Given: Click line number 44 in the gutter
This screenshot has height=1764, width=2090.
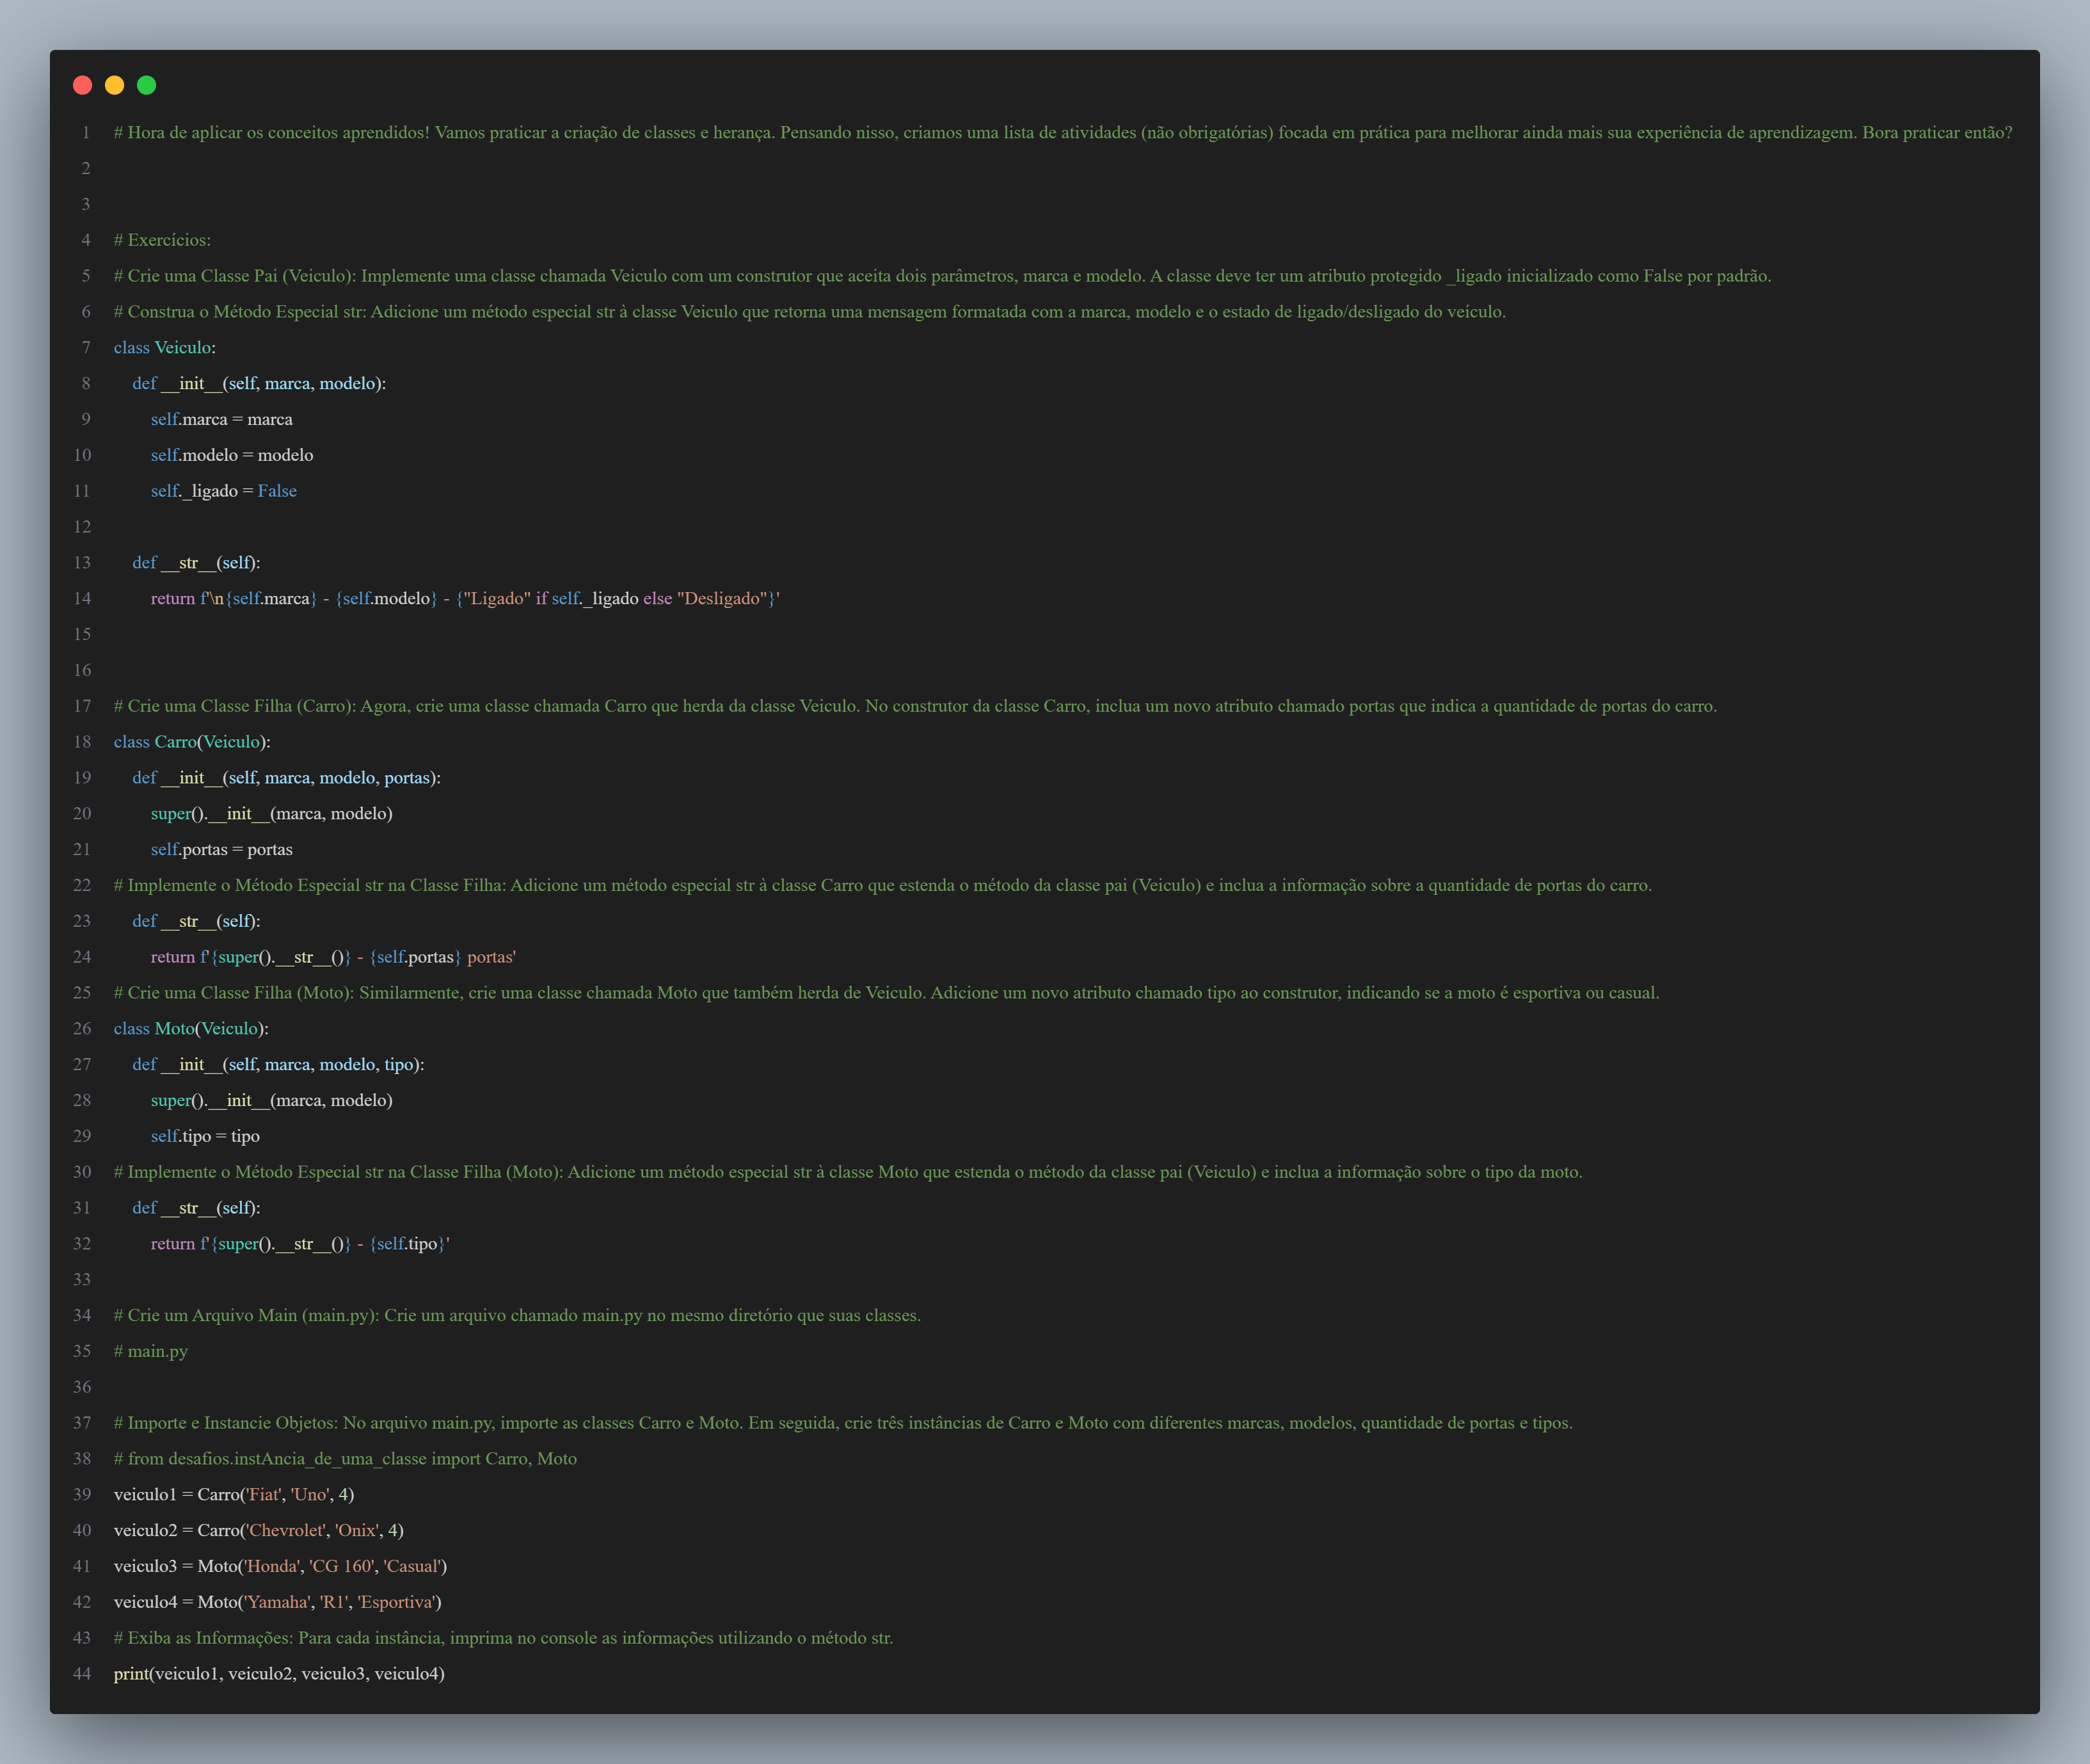Looking at the screenshot, I should [x=82, y=1674].
